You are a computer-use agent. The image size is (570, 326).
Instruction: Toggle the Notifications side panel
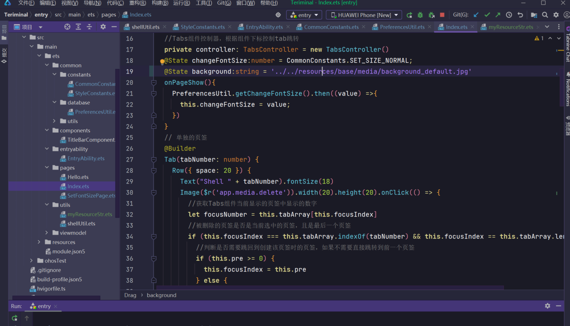coord(567,89)
